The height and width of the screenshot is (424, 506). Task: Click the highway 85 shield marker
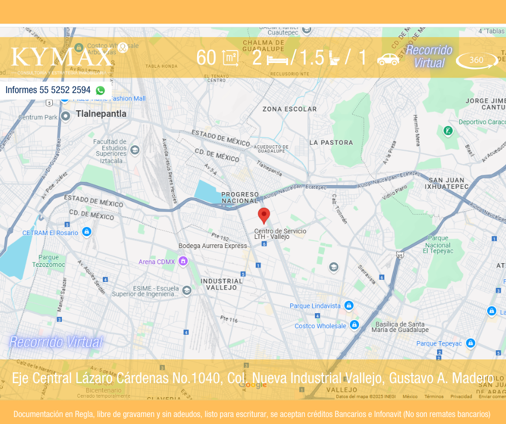[400, 256]
